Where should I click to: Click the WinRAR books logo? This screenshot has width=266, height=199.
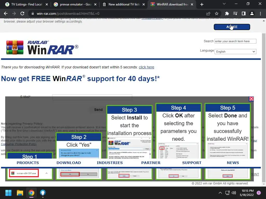[x=15, y=47]
